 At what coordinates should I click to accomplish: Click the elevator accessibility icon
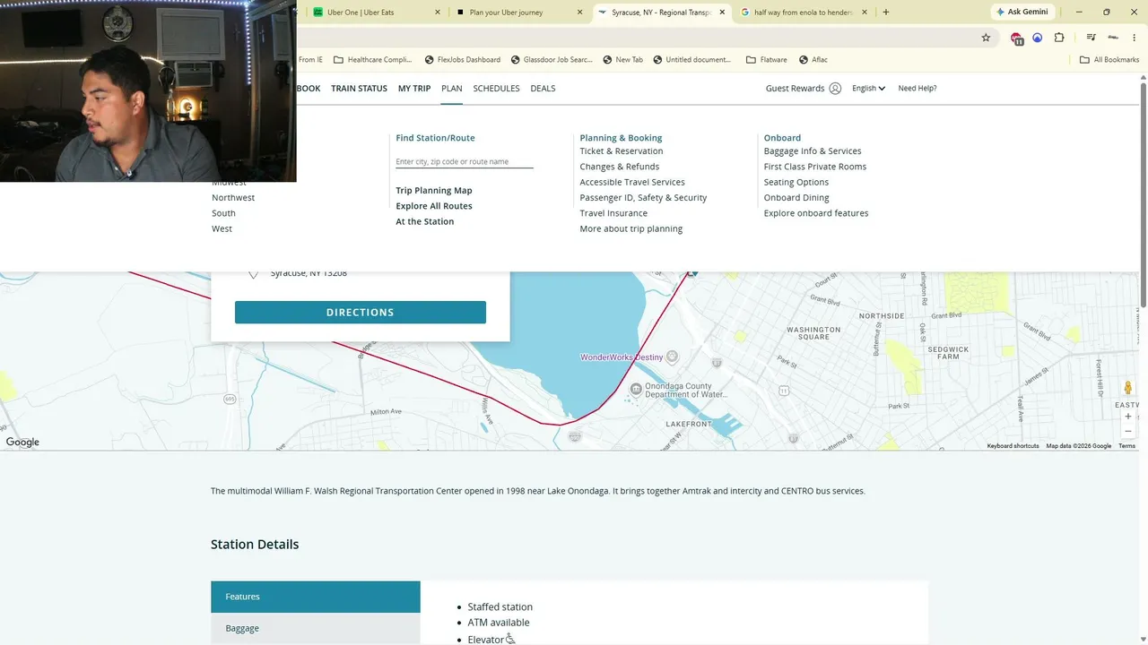pos(510,639)
